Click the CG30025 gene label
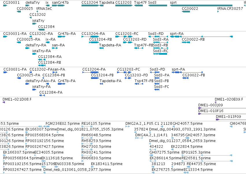The width and height of the screenshot is (246, 174). pyautogui.click(x=25, y=9)
